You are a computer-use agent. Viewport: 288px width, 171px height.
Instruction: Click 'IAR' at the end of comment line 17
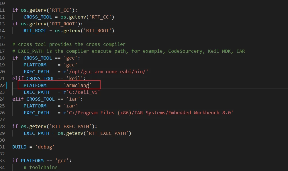tap(241, 51)
